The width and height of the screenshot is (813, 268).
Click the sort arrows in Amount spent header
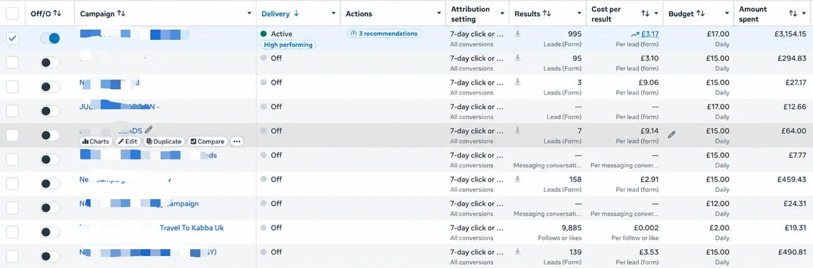(x=793, y=13)
